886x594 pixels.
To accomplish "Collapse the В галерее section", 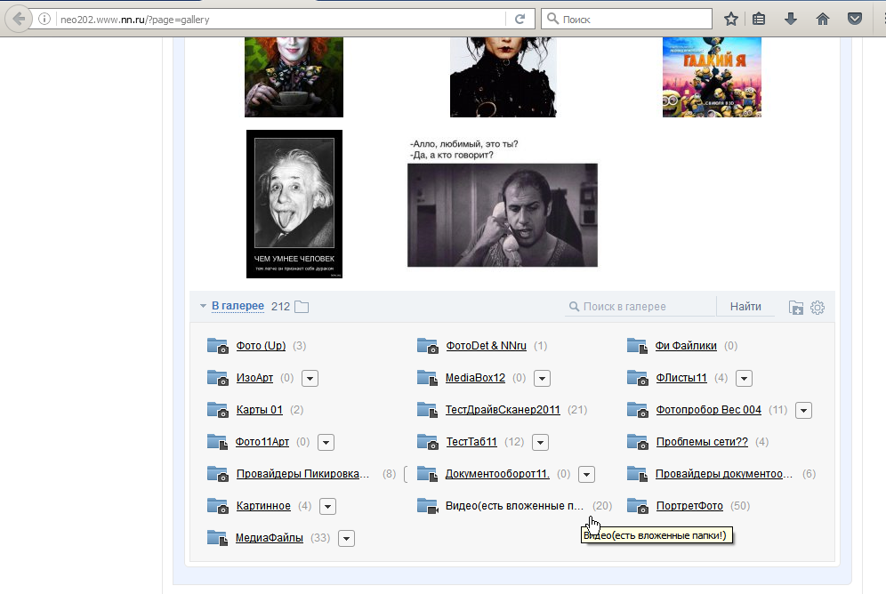I will tap(203, 306).
